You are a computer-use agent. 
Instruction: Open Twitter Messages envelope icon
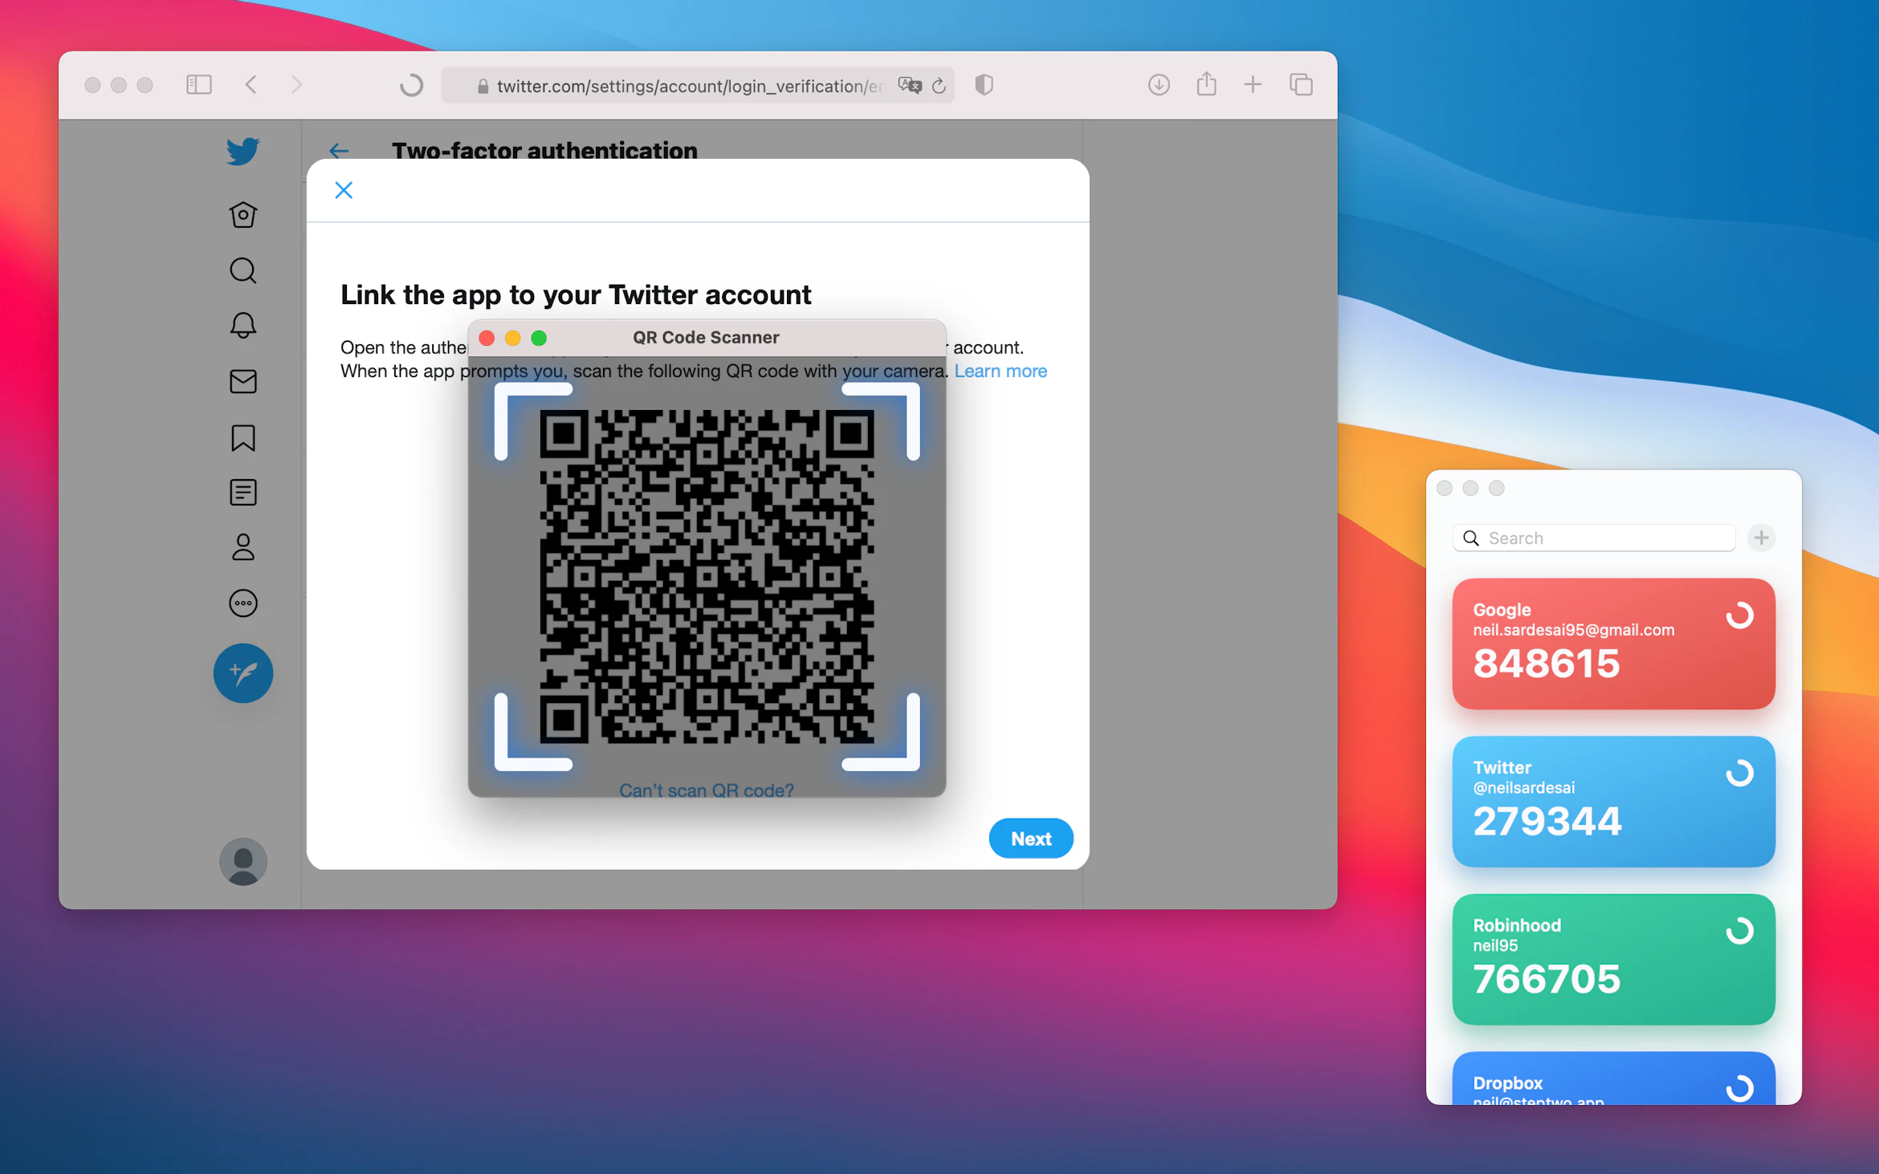(243, 381)
